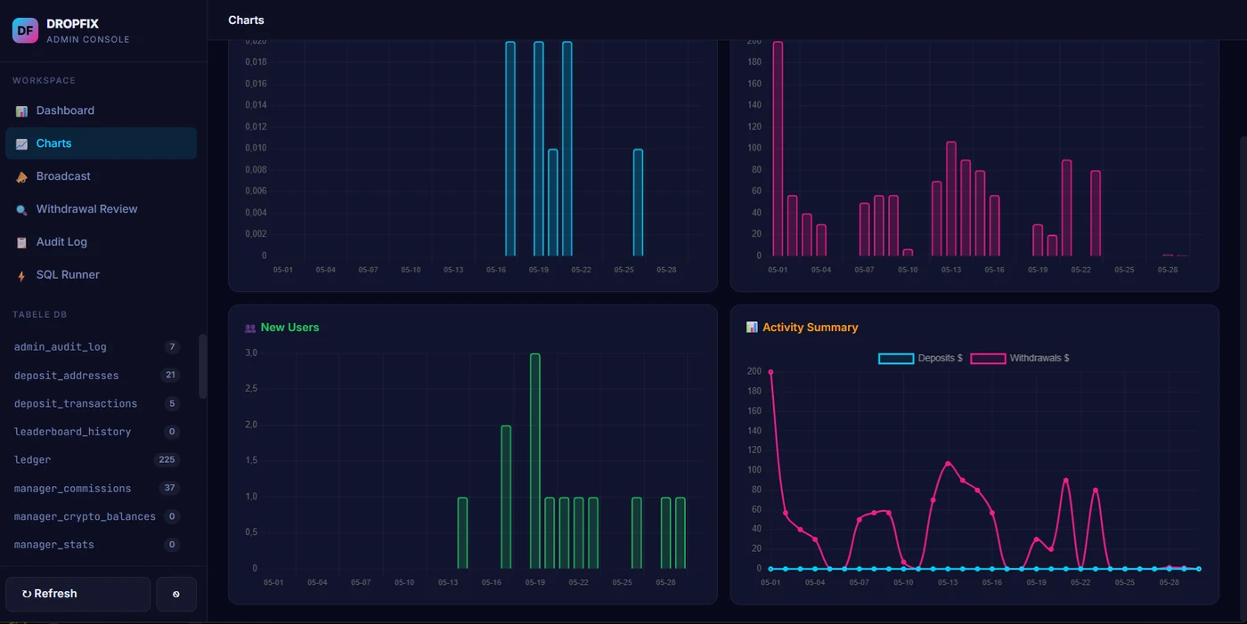Screen dimensions: 1247x624
Task: Click the tallest green bar in New Users
Action: click(x=535, y=461)
